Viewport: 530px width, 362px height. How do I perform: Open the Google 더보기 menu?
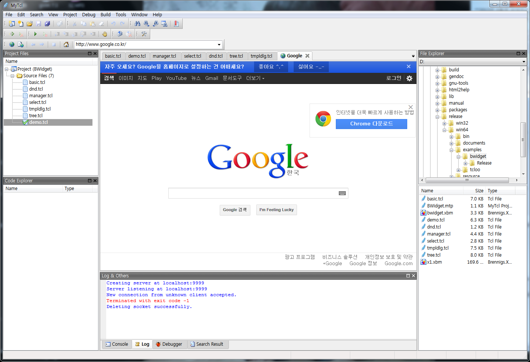click(x=255, y=78)
